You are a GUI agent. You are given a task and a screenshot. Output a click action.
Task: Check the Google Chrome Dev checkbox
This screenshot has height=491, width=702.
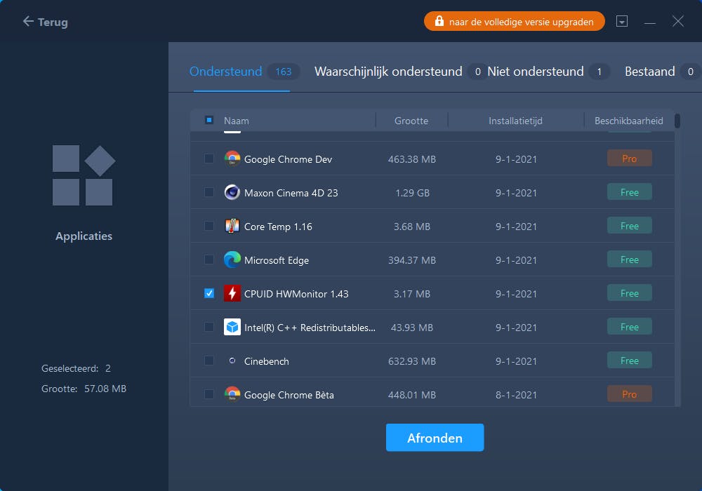(209, 159)
